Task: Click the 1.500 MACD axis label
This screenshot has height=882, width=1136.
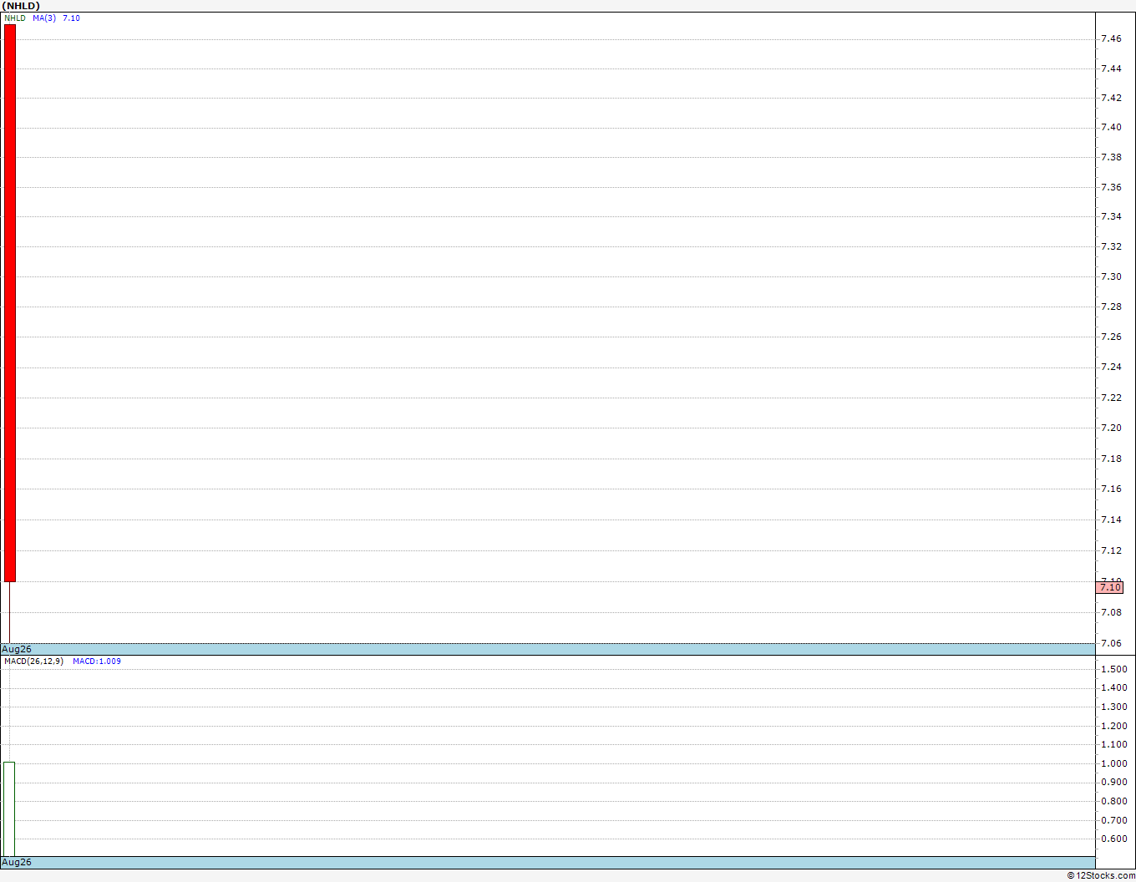Action: 1113,669
